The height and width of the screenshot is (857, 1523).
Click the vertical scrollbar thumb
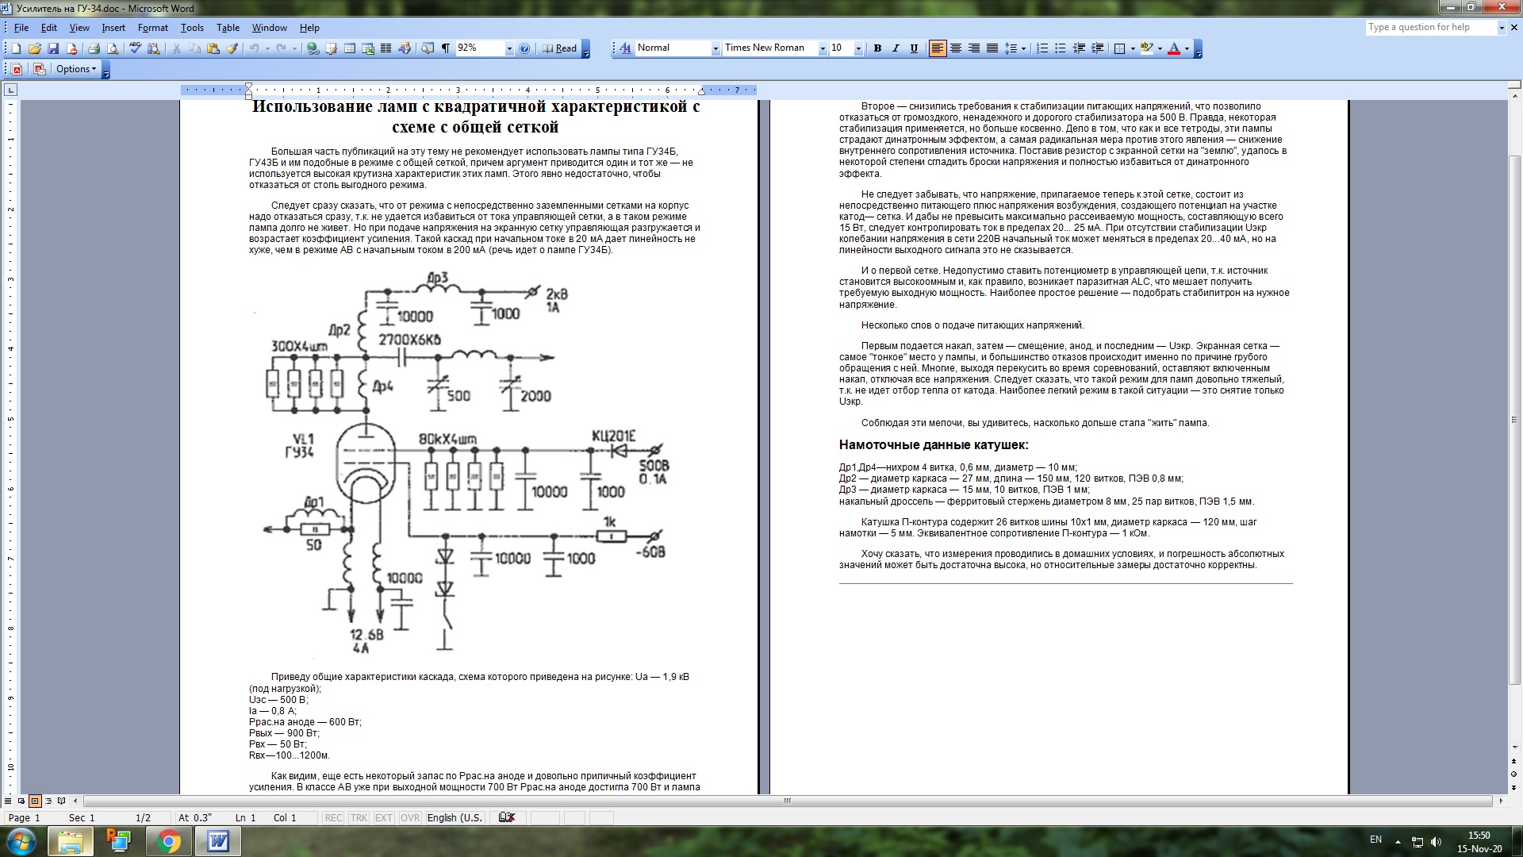coord(1514,421)
